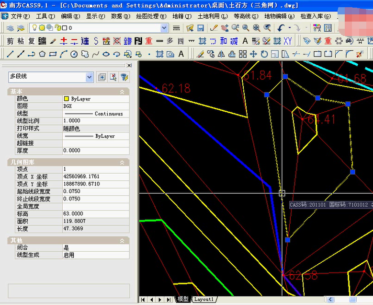Open the 土地利用(L) menu

(213, 16)
